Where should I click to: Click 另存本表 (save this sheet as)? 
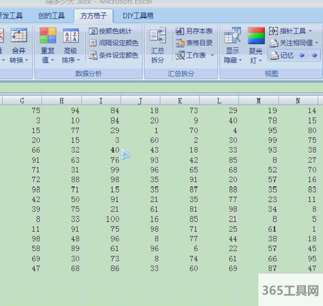coord(194,31)
